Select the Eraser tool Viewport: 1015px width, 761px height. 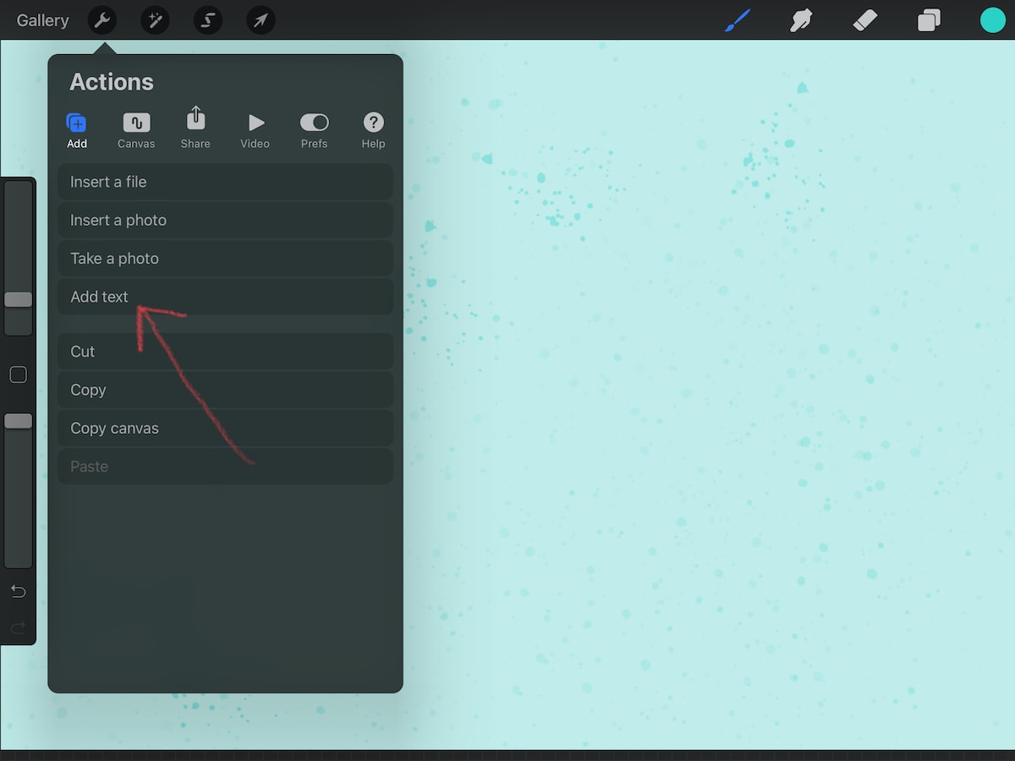click(864, 20)
